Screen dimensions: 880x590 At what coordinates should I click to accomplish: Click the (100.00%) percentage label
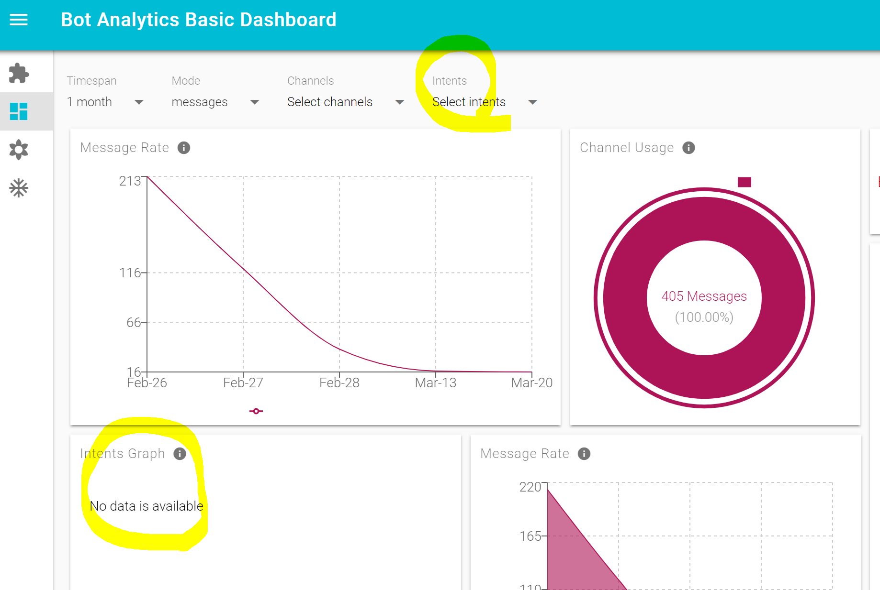pos(704,317)
